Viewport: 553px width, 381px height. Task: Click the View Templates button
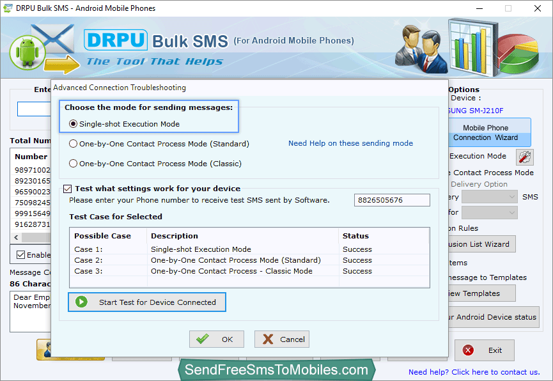(482, 293)
